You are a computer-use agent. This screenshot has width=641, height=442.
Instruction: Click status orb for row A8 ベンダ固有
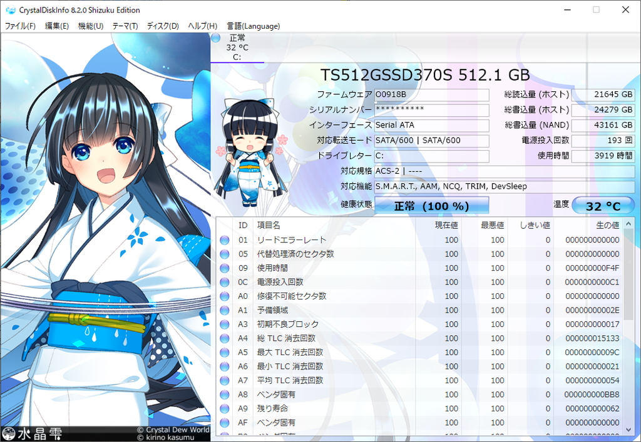pos(225,394)
